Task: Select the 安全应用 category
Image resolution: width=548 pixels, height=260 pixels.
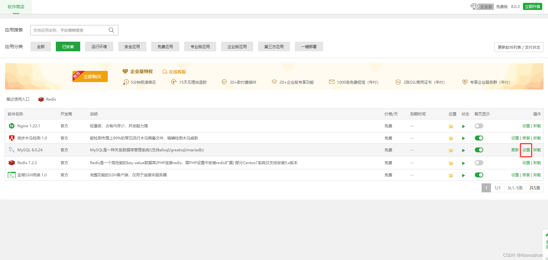Action: (132, 46)
